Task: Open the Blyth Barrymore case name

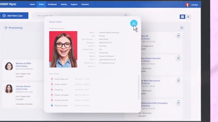Action: 150,81
